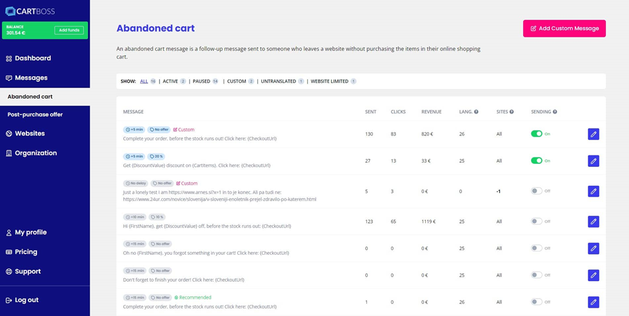Enable sending for the lonely test message
The height and width of the screenshot is (316, 629).
536,191
